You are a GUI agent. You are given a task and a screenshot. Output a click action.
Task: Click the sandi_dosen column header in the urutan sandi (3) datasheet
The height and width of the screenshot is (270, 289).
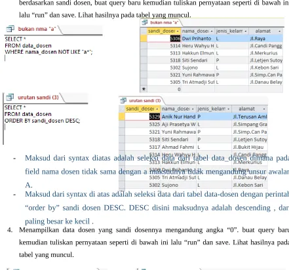[x=143, y=109]
